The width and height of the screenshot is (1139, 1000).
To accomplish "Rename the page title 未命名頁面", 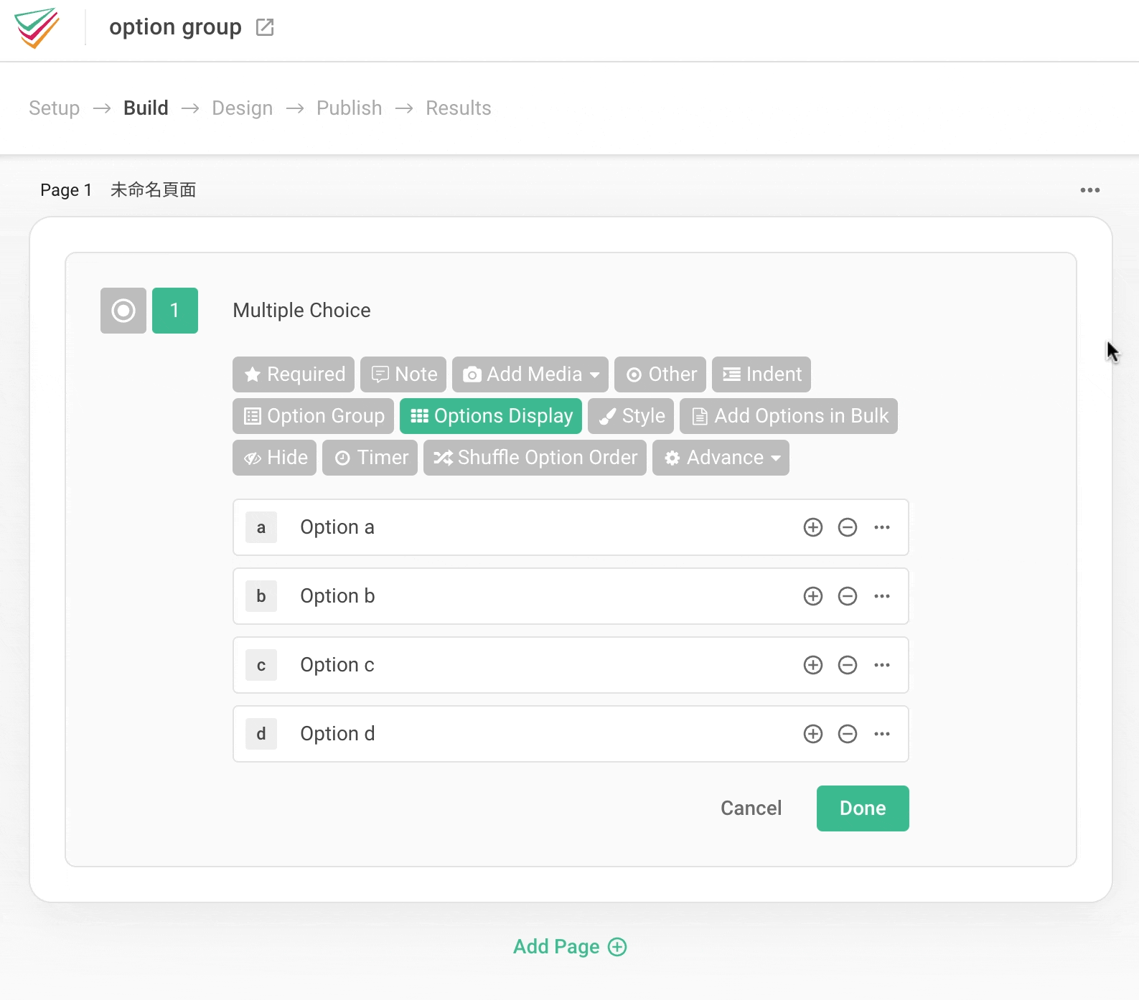I will pyautogui.click(x=153, y=190).
